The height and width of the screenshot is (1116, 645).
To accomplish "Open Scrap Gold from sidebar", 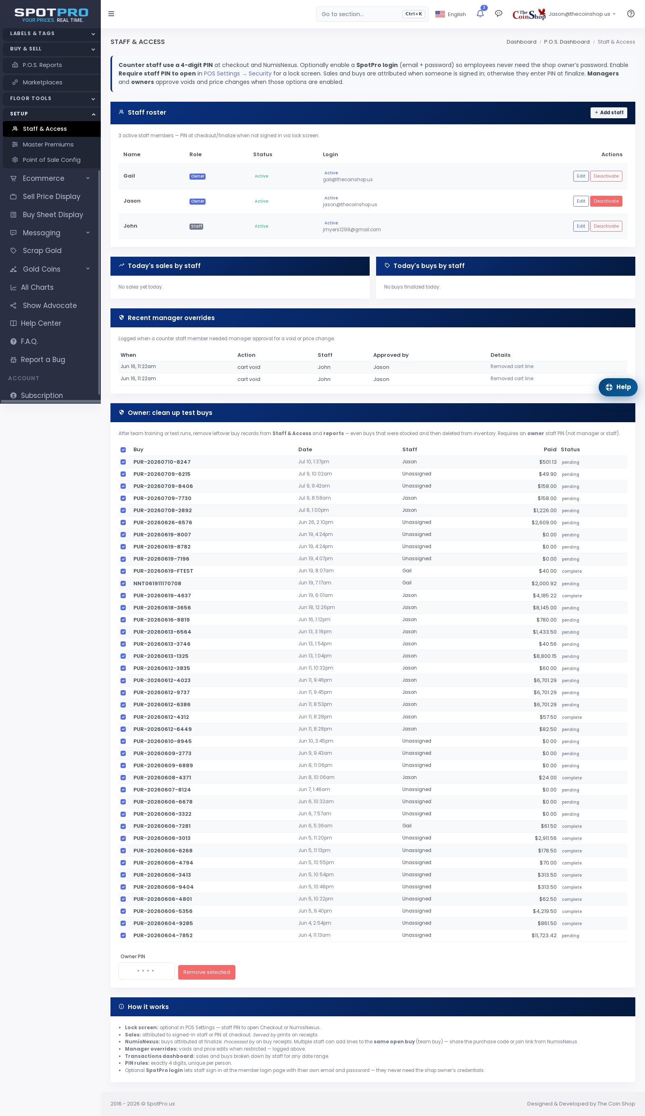I will (x=42, y=251).
